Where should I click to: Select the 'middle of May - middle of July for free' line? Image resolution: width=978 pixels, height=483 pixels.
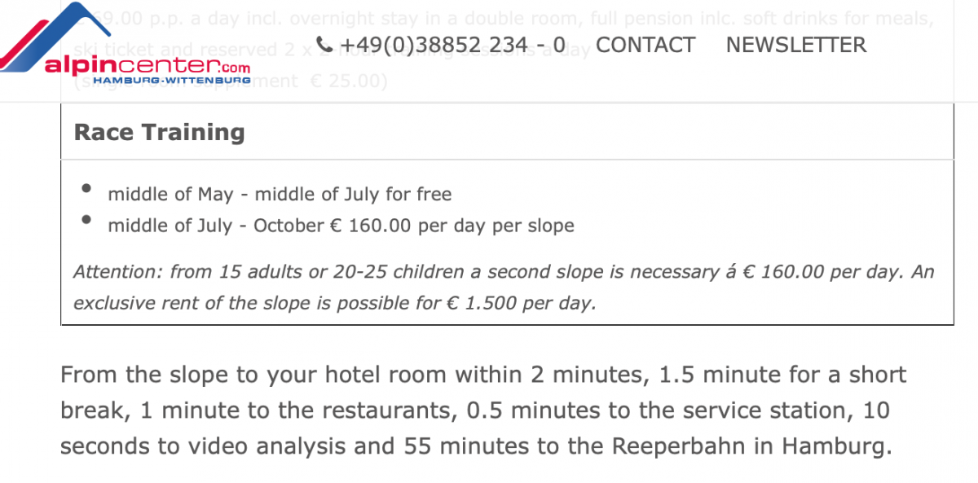(280, 194)
